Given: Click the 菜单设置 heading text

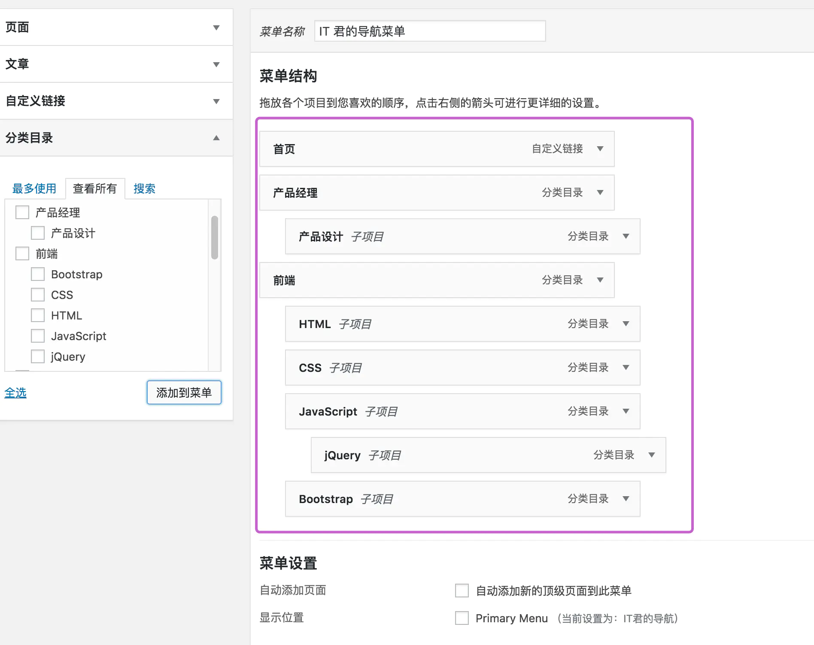Looking at the screenshot, I should [288, 563].
